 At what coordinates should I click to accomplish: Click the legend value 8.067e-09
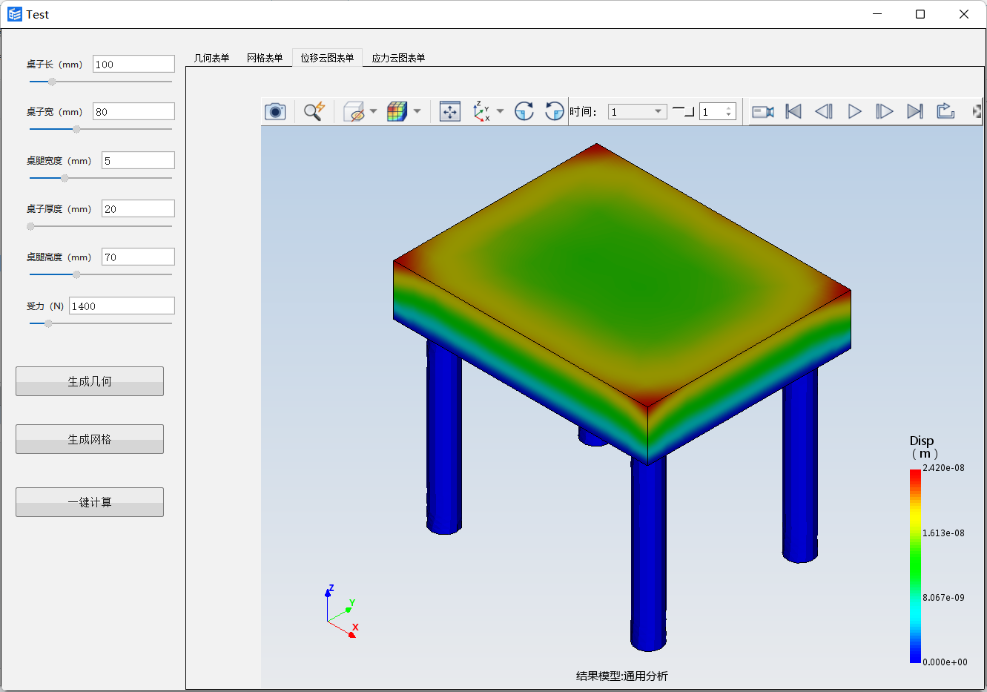(943, 598)
